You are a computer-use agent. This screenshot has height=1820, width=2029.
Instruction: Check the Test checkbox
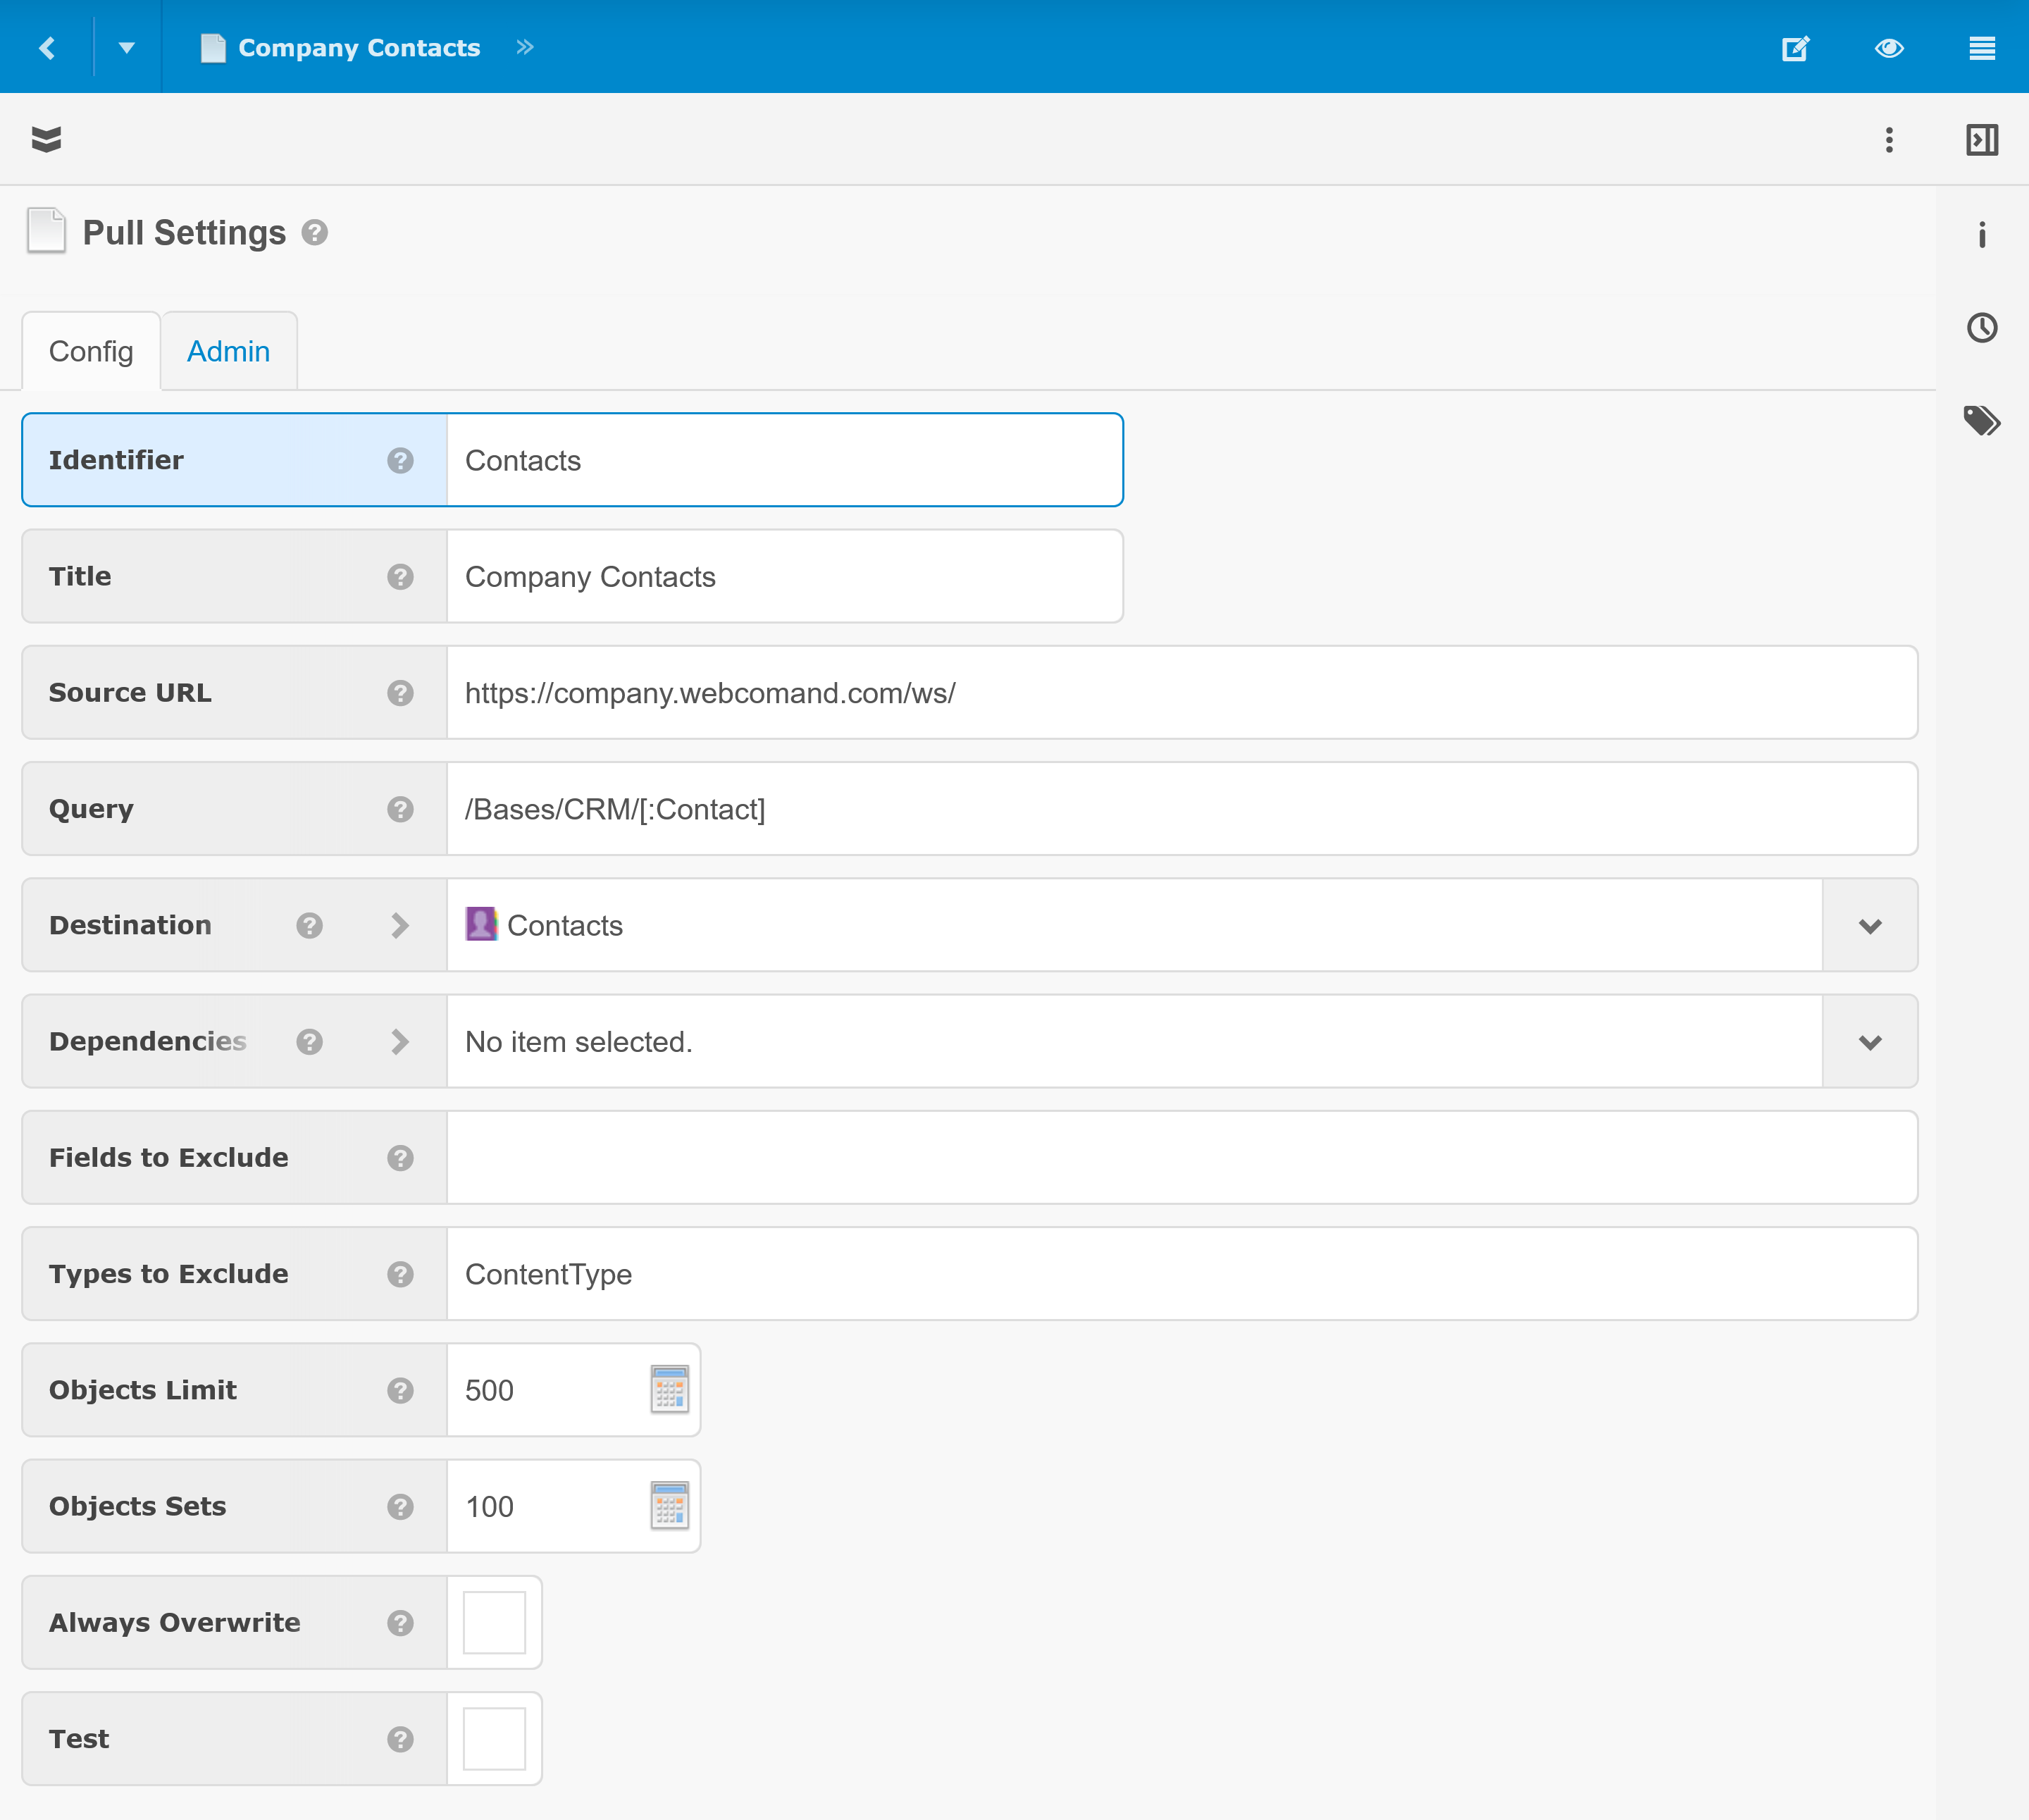(x=494, y=1738)
